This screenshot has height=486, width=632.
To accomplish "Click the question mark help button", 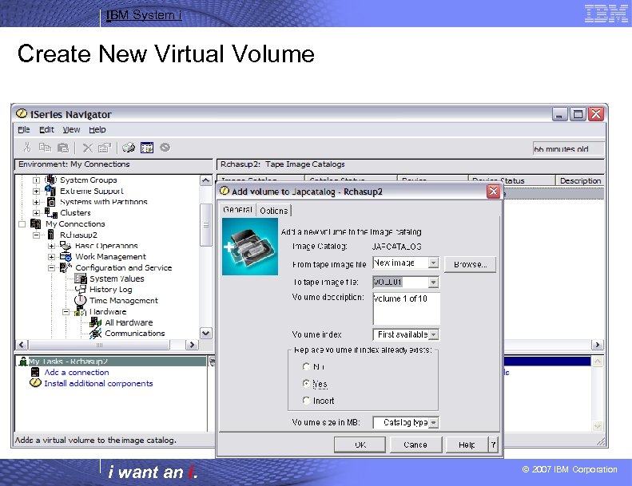I will (493, 445).
